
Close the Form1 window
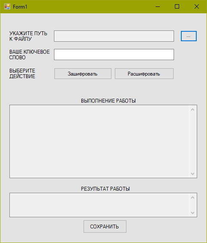(197, 7)
